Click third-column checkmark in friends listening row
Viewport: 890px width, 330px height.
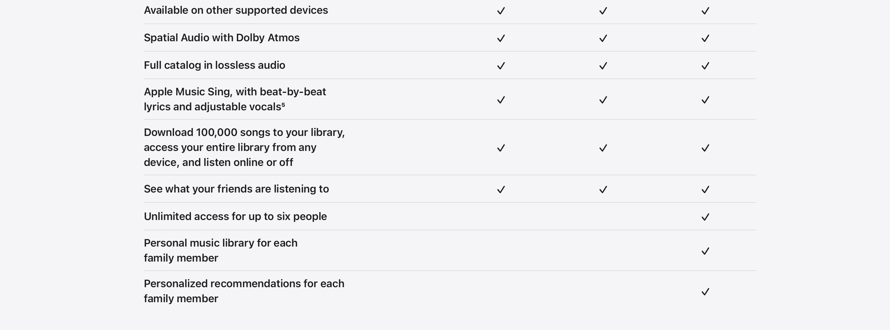tap(705, 189)
